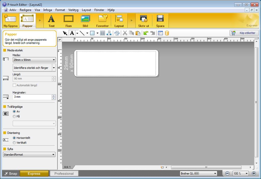Insert text with the large Text icon

(51, 21)
